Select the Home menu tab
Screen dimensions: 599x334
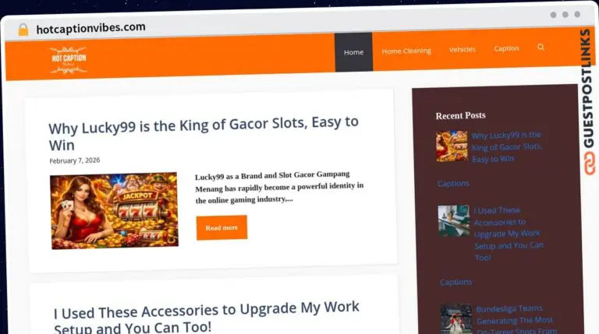[x=353, y=52]
